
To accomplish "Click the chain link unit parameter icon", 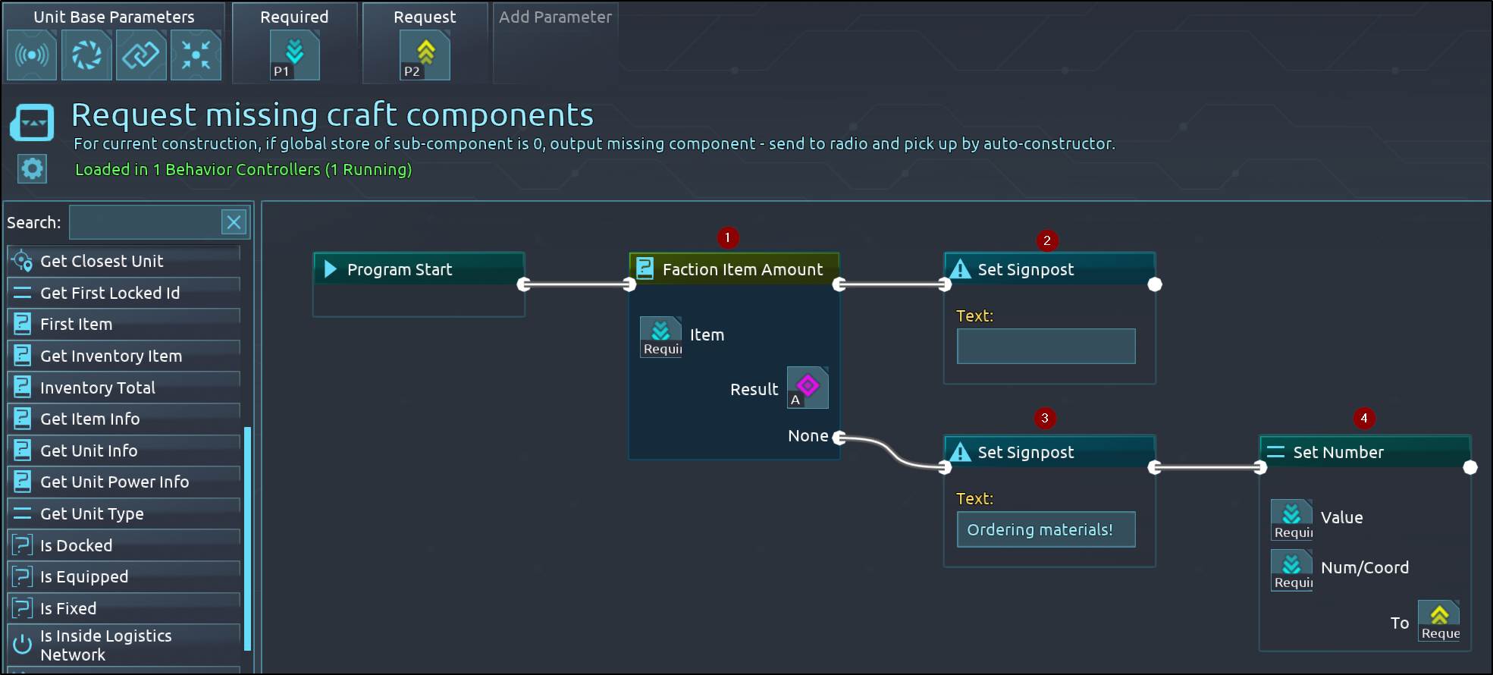I will (141, 55).
